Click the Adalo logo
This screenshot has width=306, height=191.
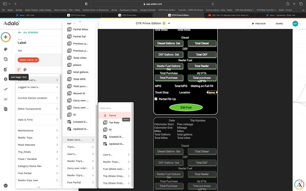[x=11, y=23]
